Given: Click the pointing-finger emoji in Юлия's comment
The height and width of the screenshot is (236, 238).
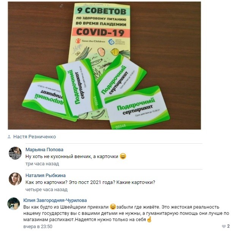Looking at the screenshot, I should 149,219.
